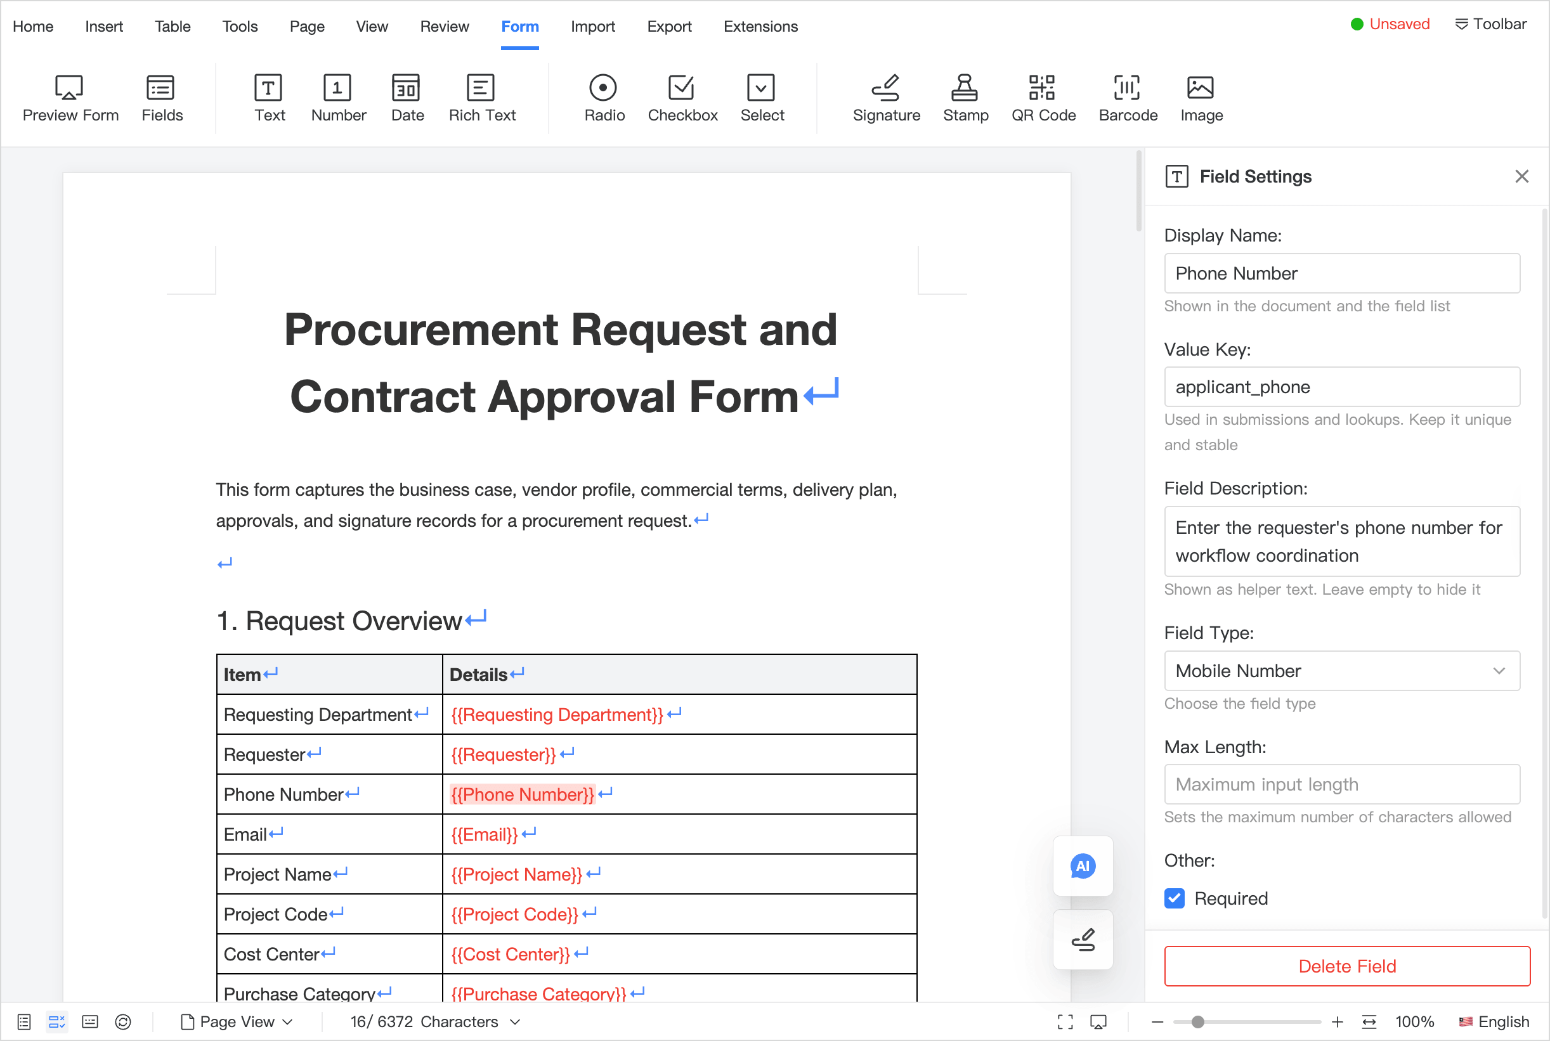
Task: Open the Fields list
Action: 161,98
